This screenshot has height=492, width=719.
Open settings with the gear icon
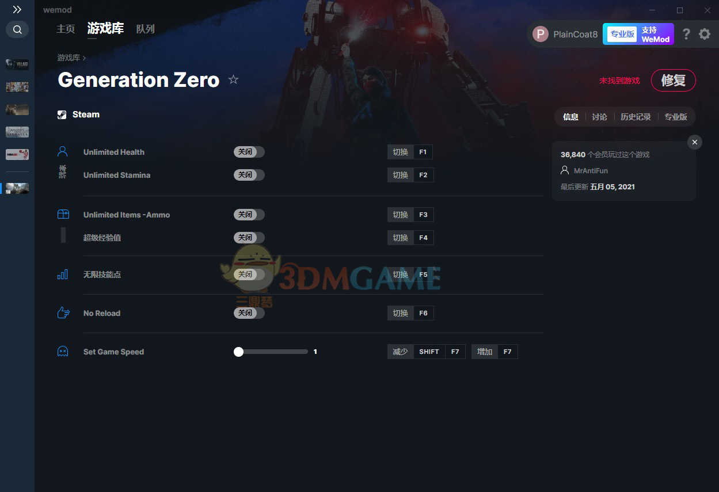(x=705, y=34)
